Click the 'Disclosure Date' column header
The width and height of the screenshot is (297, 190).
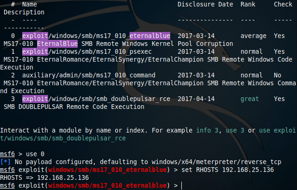click(205, 4)
